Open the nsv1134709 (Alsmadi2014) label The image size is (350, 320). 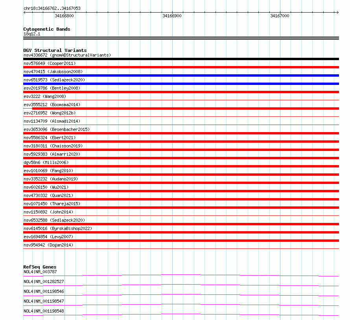52,121
